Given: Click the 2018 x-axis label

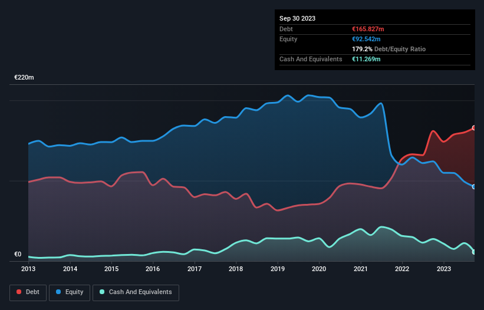Looking at the screenshot, I should point(236,269).
